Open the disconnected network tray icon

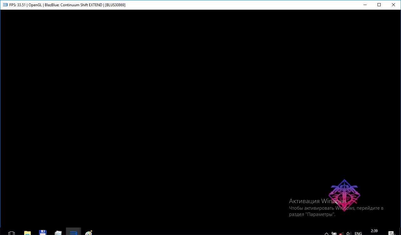pos(342,233)
